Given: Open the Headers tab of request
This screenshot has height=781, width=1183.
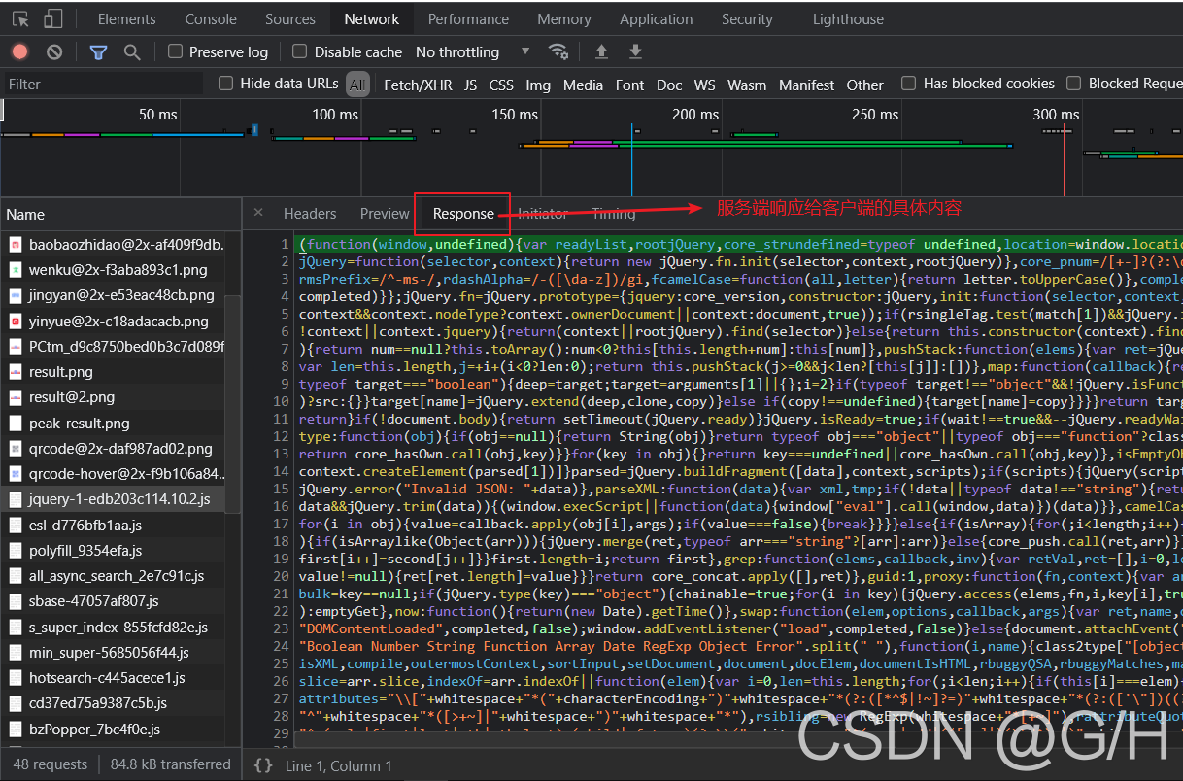Looking at the screenshot, I should pos(310,214).
